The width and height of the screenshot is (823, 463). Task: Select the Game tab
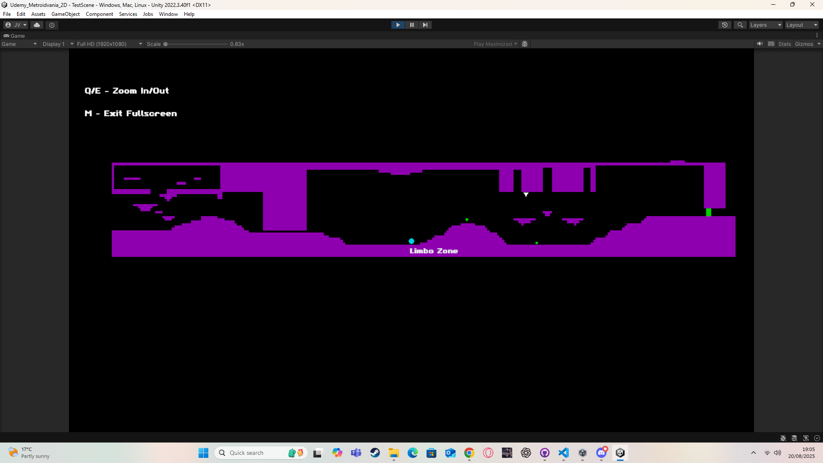tap(15, 36)
